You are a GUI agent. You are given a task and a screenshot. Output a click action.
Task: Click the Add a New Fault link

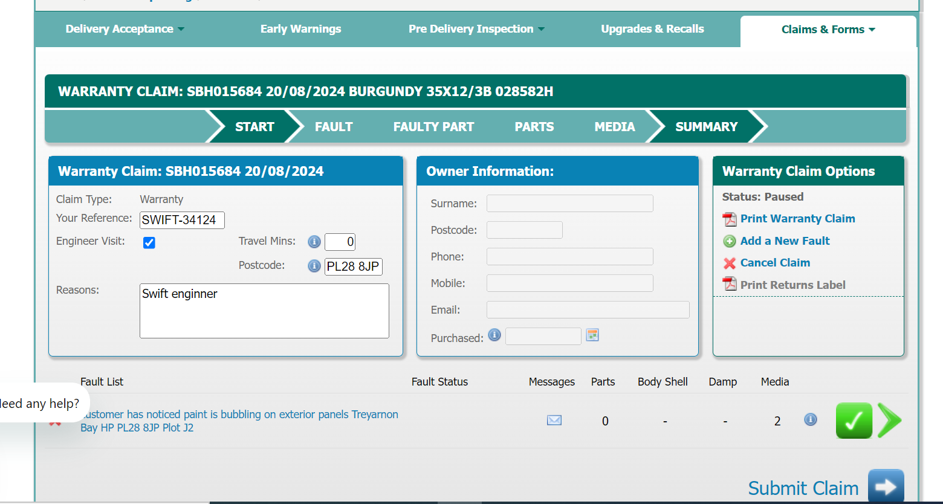[x=785, y=241]
